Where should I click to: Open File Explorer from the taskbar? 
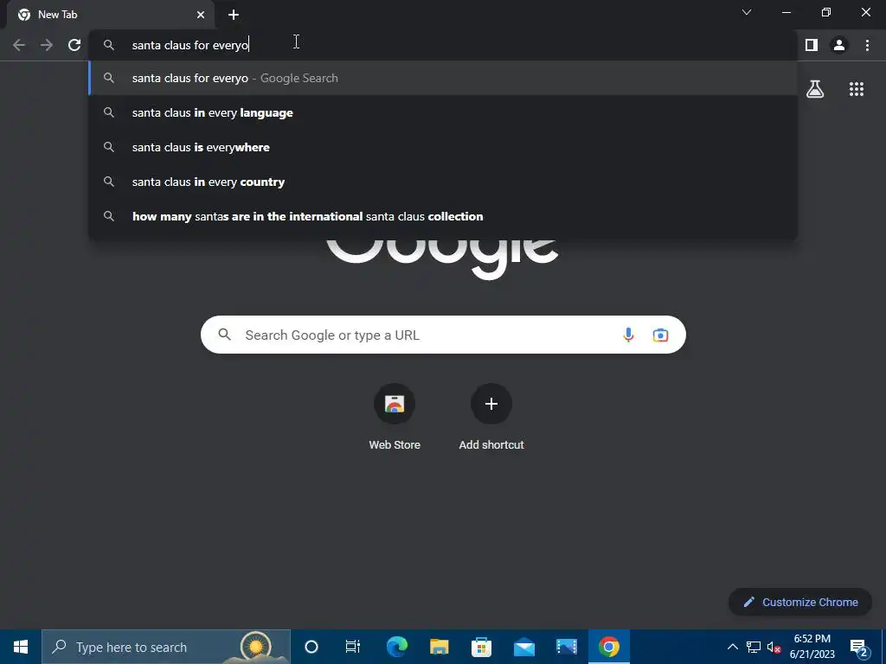tap(439, 647)
